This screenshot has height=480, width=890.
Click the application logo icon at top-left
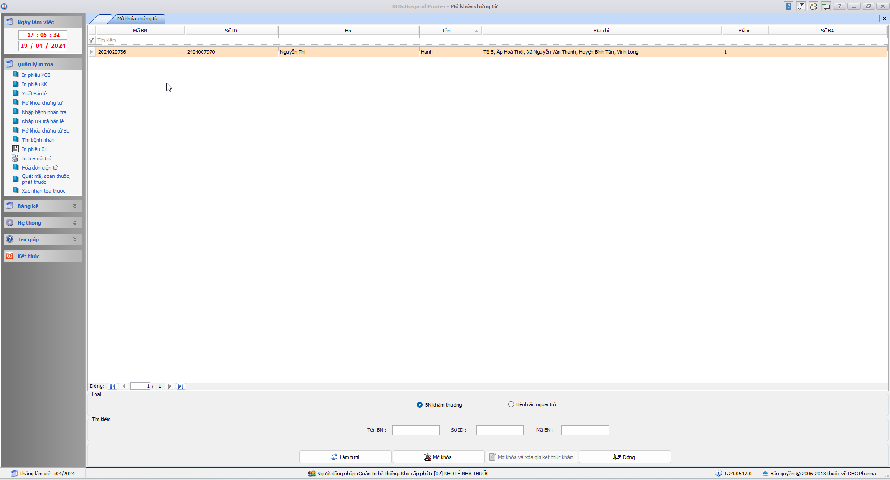[4, 6]
